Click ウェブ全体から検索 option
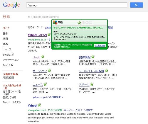The height and width of the screenshot is (124, 148). (12, 87)
